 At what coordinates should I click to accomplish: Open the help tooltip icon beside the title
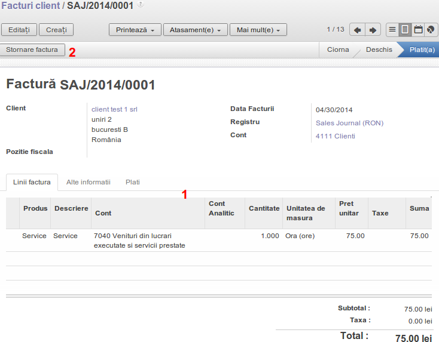point(141,4)
